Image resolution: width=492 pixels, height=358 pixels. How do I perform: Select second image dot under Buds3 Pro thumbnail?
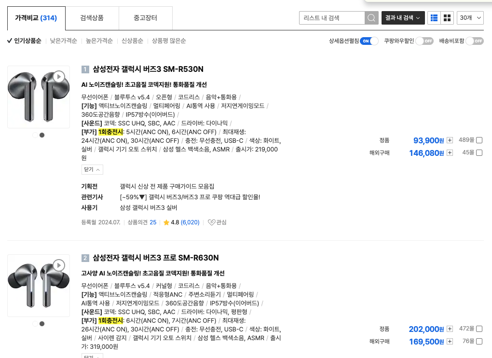[42, 323]
